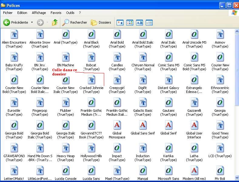
Task: Select the Cracked Johnnie font icon
Action: click(x=91, y=80)
